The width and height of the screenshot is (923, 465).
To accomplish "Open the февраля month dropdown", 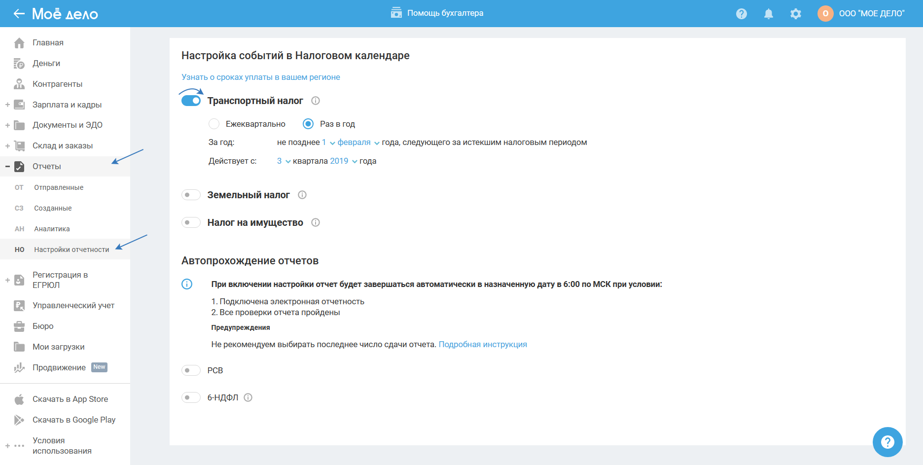I will [x=358, y=143].
